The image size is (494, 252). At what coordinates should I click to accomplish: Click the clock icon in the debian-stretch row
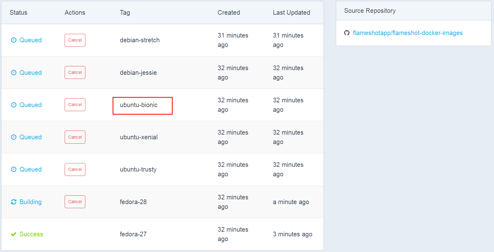13,40
